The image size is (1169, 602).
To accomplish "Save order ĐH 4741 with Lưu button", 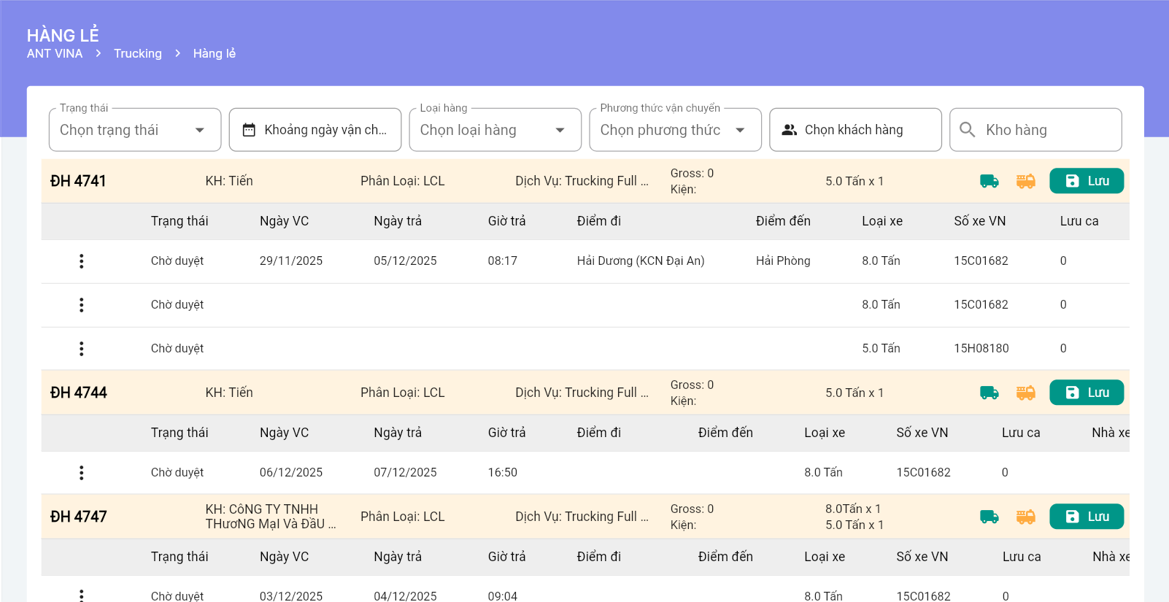I will click(x=1086, y=181).
